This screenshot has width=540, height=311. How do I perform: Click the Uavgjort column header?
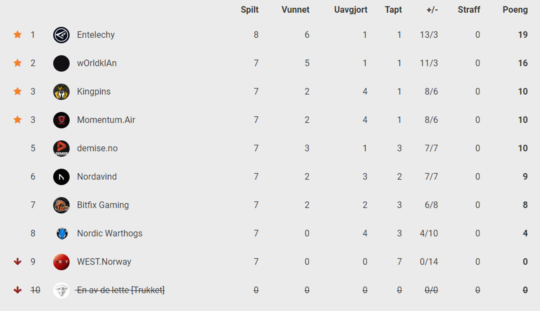pos(351,10)
